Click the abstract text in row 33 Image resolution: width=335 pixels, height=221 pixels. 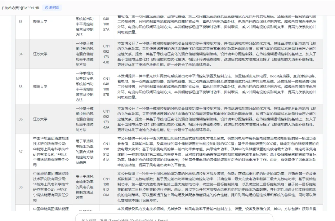tap(217, 24)
